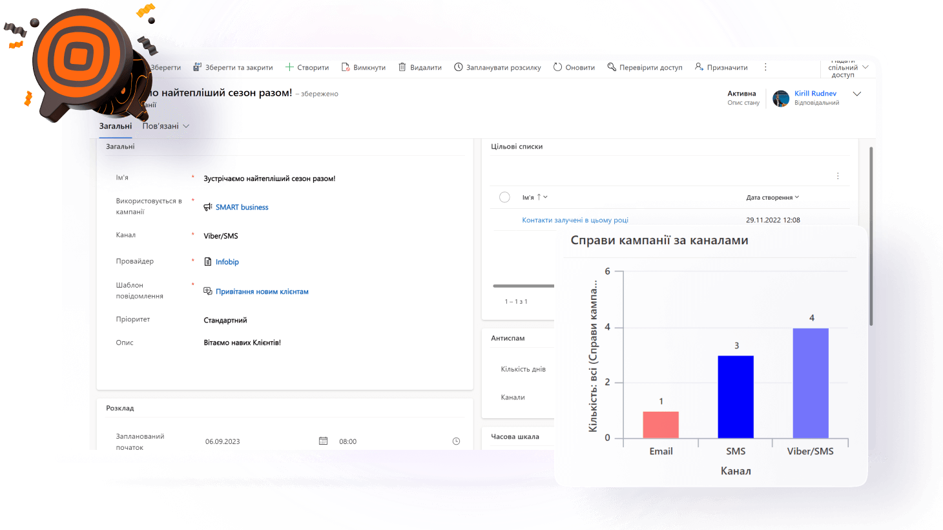This screenshot has height=530, width=943.
Task: Click the Delete trash icon
Action: coord(402,67)
